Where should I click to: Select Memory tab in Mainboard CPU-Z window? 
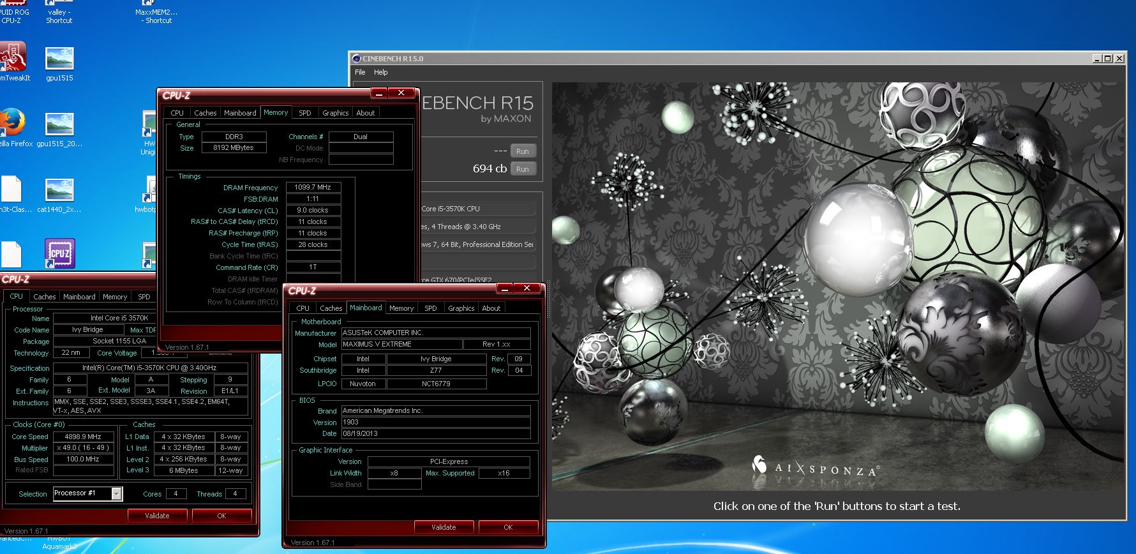(x=401, y=308)
